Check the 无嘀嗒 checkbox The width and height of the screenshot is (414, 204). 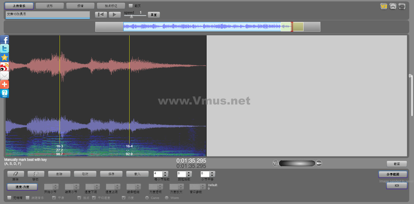point(9,198)
